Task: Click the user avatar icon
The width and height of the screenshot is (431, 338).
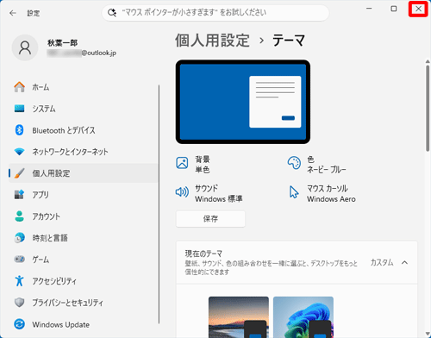Action: [x=25, y=47]
